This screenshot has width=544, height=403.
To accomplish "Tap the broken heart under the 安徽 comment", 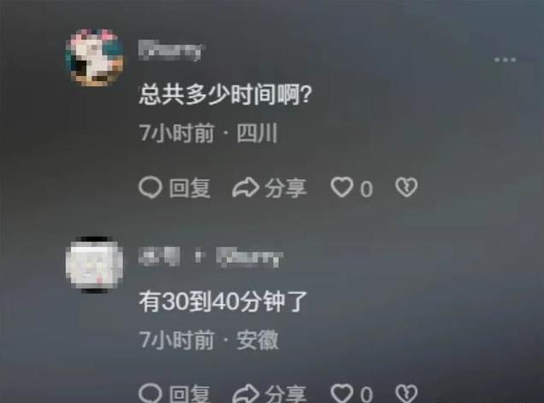I will [x=406, y=394].
